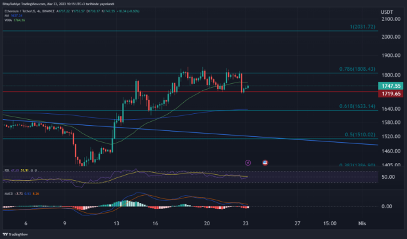Click the WMA indicator legend label
This screenshot has height=239, width=407.
(8, 20)
